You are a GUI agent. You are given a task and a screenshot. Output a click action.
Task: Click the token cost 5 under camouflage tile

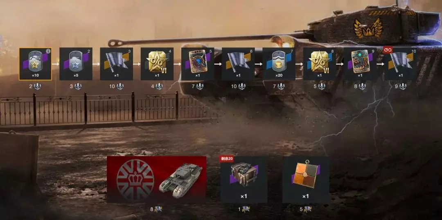click(x=306, y=209)
